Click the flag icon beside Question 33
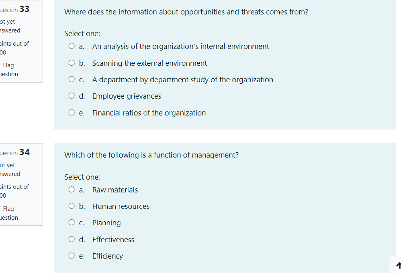Viewport: 401px width, 273px height. coord(1,65)
